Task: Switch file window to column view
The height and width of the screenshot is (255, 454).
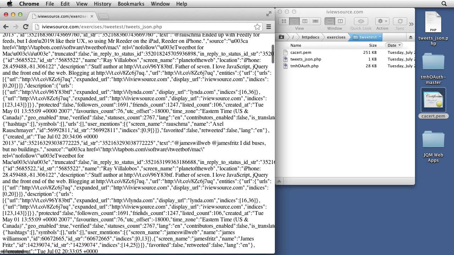Action: point(305,21)
